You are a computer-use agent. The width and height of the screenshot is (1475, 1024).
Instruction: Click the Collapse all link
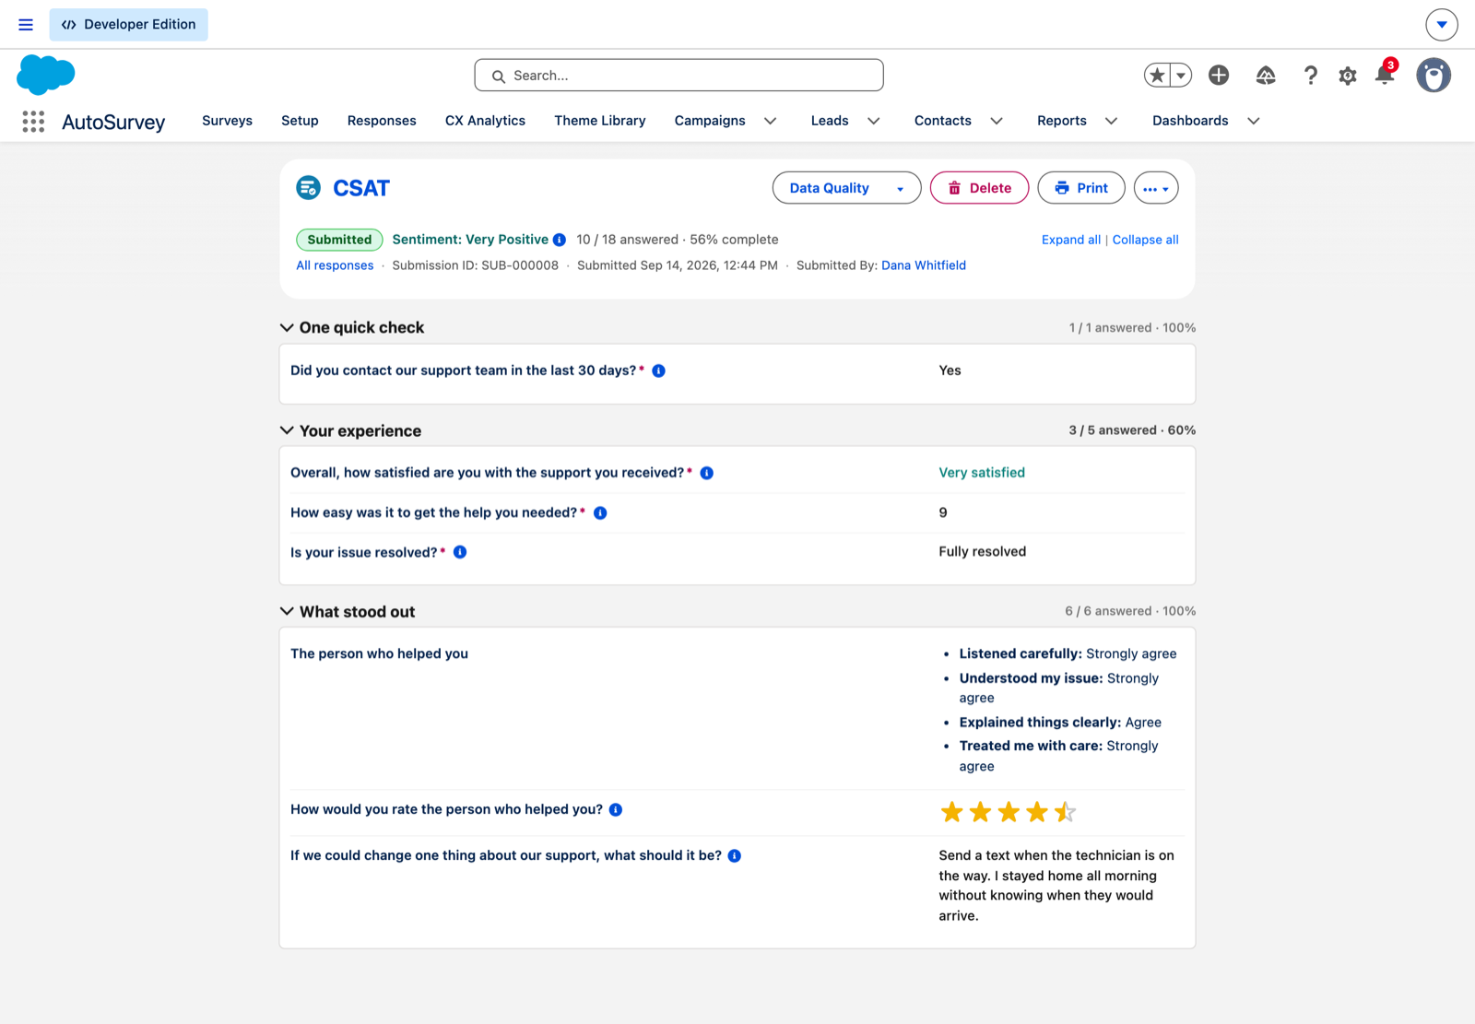pos(1145,240)
